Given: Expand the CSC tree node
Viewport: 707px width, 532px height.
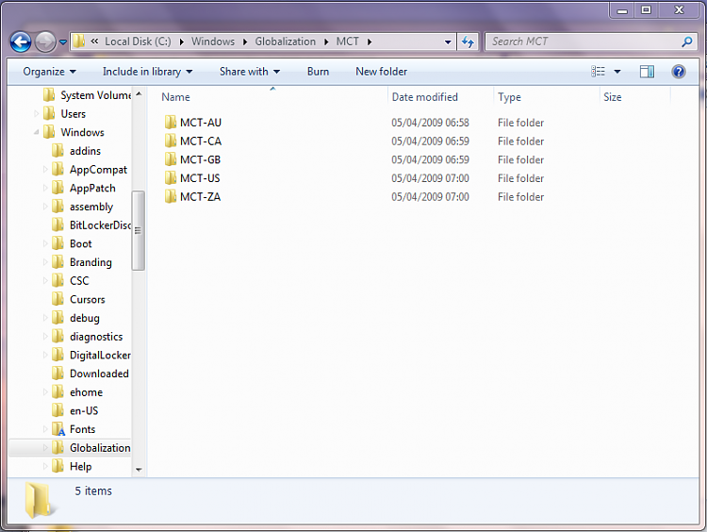Looking at the screenshot, I should pos(45,280).
